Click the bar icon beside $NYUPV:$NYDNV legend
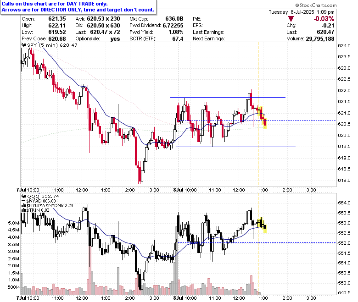This screenshot has height=302, width=358. [x=24, y=206]
